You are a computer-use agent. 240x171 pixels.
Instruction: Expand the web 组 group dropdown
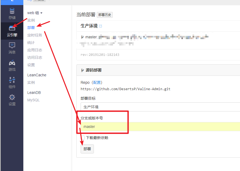[x=35, y=13]
